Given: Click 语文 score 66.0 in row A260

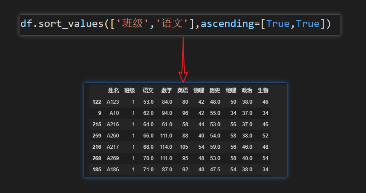Looking at the screenshot, I should (149, 135).
